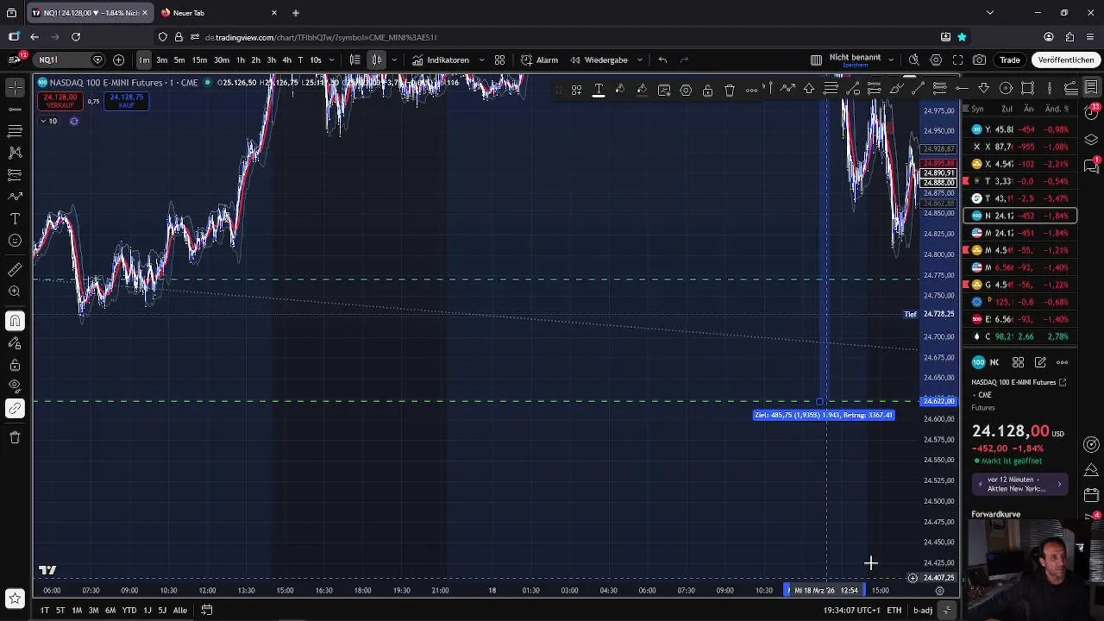Click the News Aktien New York headline
The width and height of the screenshot is (1104, 621).
[1019, 484]
